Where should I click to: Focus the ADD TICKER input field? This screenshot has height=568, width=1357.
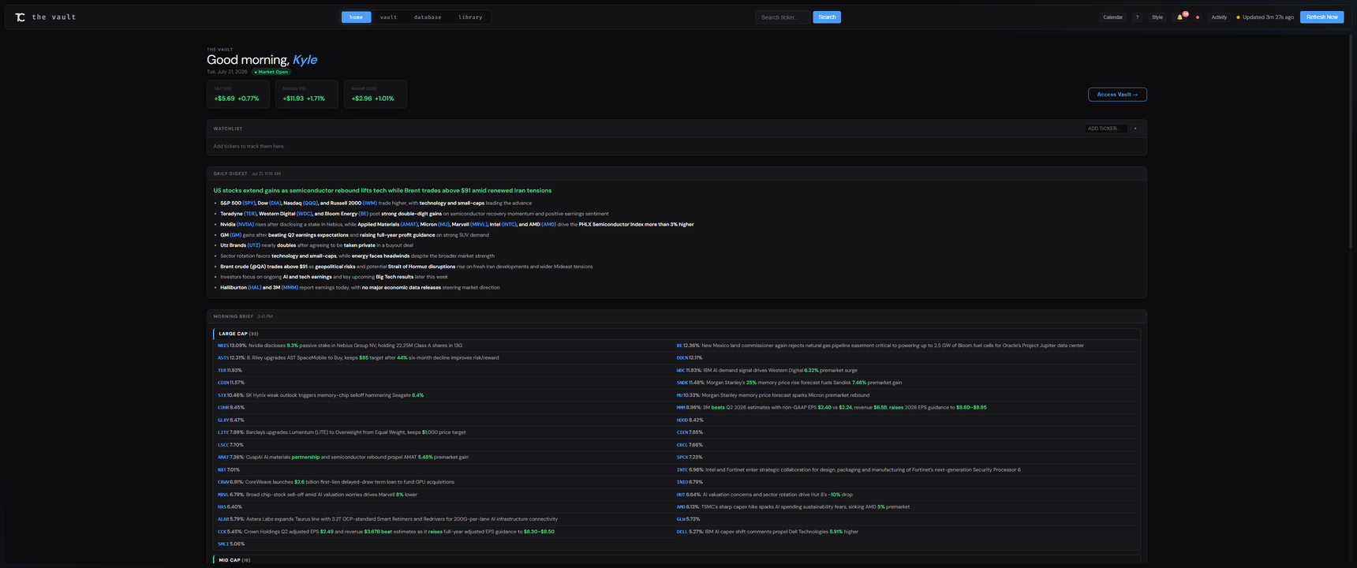pyautogui.click(x=1106, y=129)
